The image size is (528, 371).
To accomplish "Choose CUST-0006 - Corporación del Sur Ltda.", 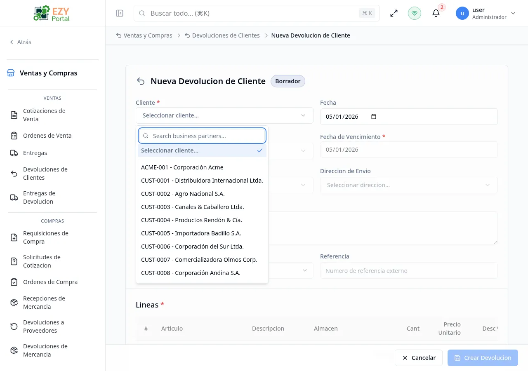I will point(202,247).
